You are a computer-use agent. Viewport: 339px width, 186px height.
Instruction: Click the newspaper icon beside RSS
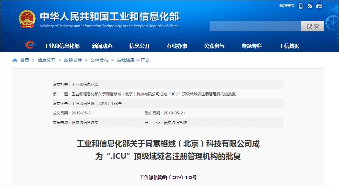click(x=319, y=6)
